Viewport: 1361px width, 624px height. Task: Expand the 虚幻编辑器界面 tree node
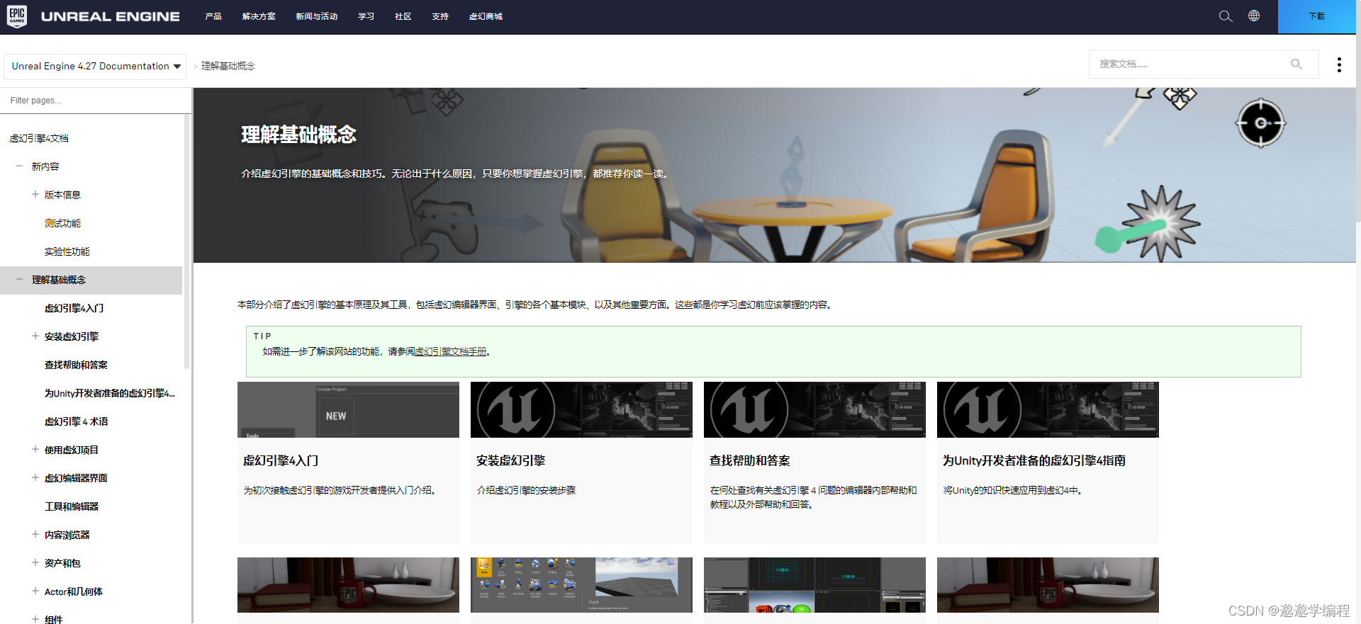click(35, 477)
